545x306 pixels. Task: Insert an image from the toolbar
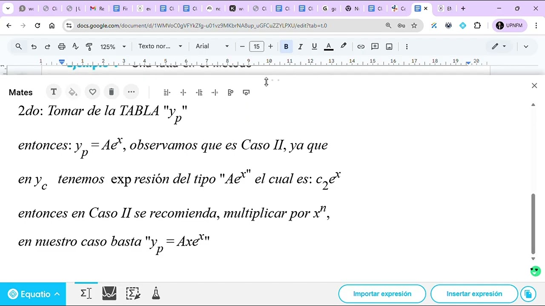[x=389, y=46]
